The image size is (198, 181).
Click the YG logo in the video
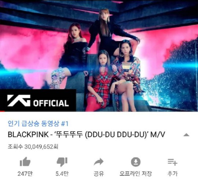[x=19, y=100]
